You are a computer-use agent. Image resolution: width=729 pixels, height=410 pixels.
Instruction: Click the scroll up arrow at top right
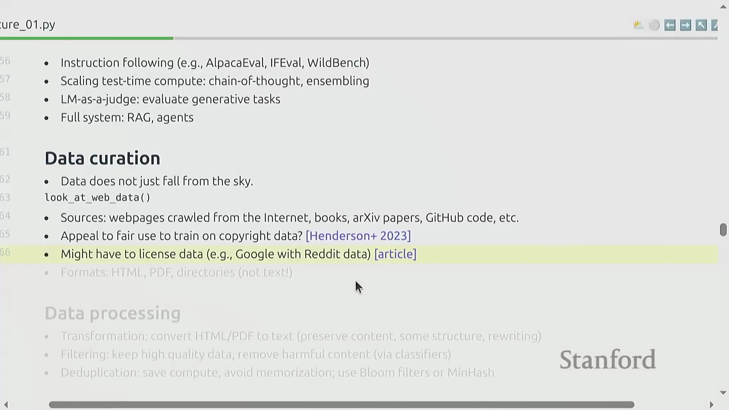pos(723,7)
